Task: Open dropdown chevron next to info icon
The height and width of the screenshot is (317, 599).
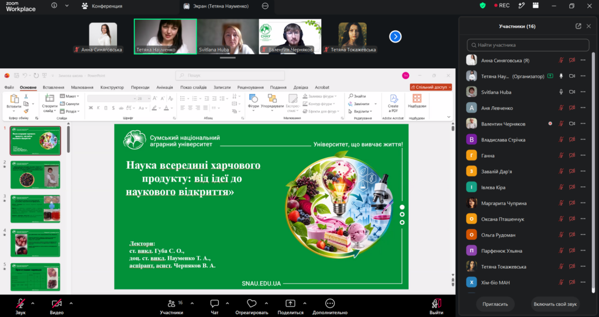Action: (67, 6)
